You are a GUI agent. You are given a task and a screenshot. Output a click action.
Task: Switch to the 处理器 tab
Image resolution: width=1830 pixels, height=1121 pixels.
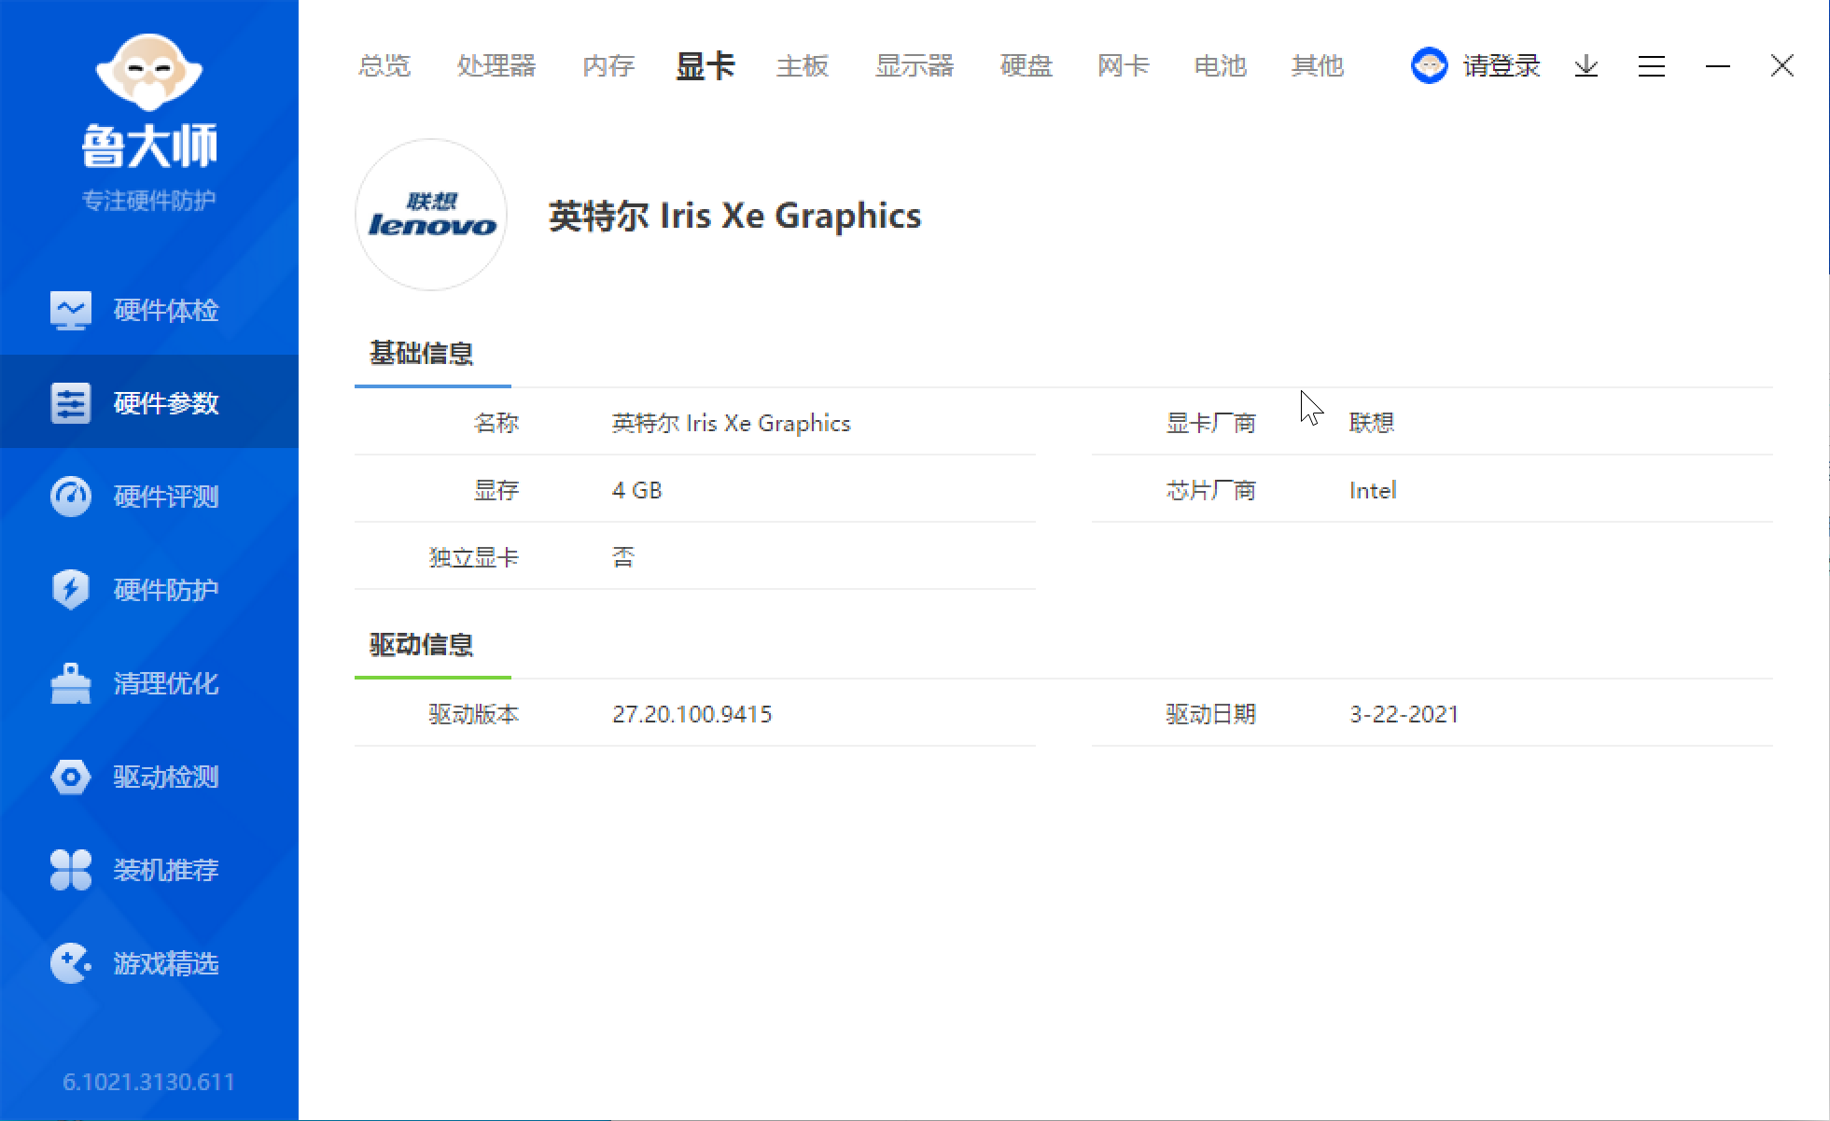point(496,65)
